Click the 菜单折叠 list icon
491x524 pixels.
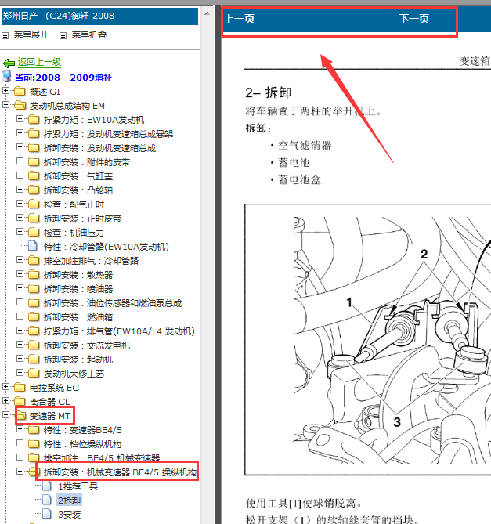tap(61, 35)
